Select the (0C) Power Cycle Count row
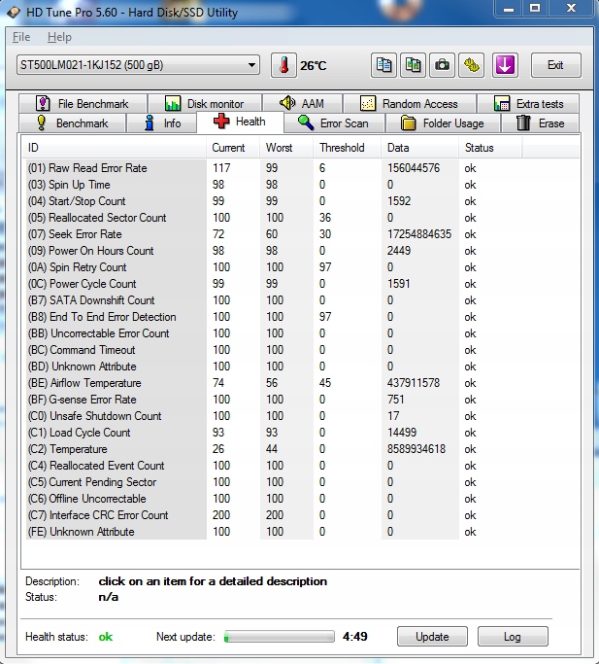Viewport: 599px width, 664px height. tap(274, 284)
